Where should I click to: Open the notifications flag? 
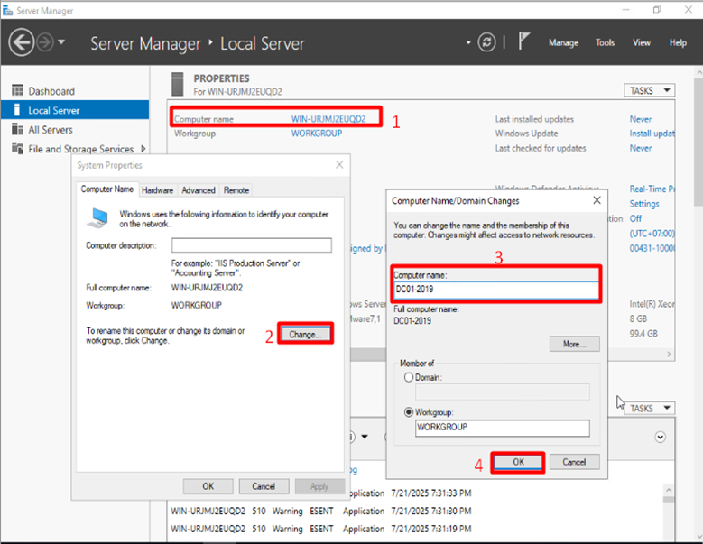click(x=524, y=42)
